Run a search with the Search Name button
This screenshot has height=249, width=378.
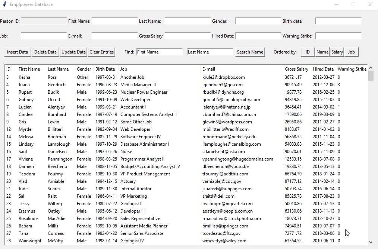click(x=250, y=52)
